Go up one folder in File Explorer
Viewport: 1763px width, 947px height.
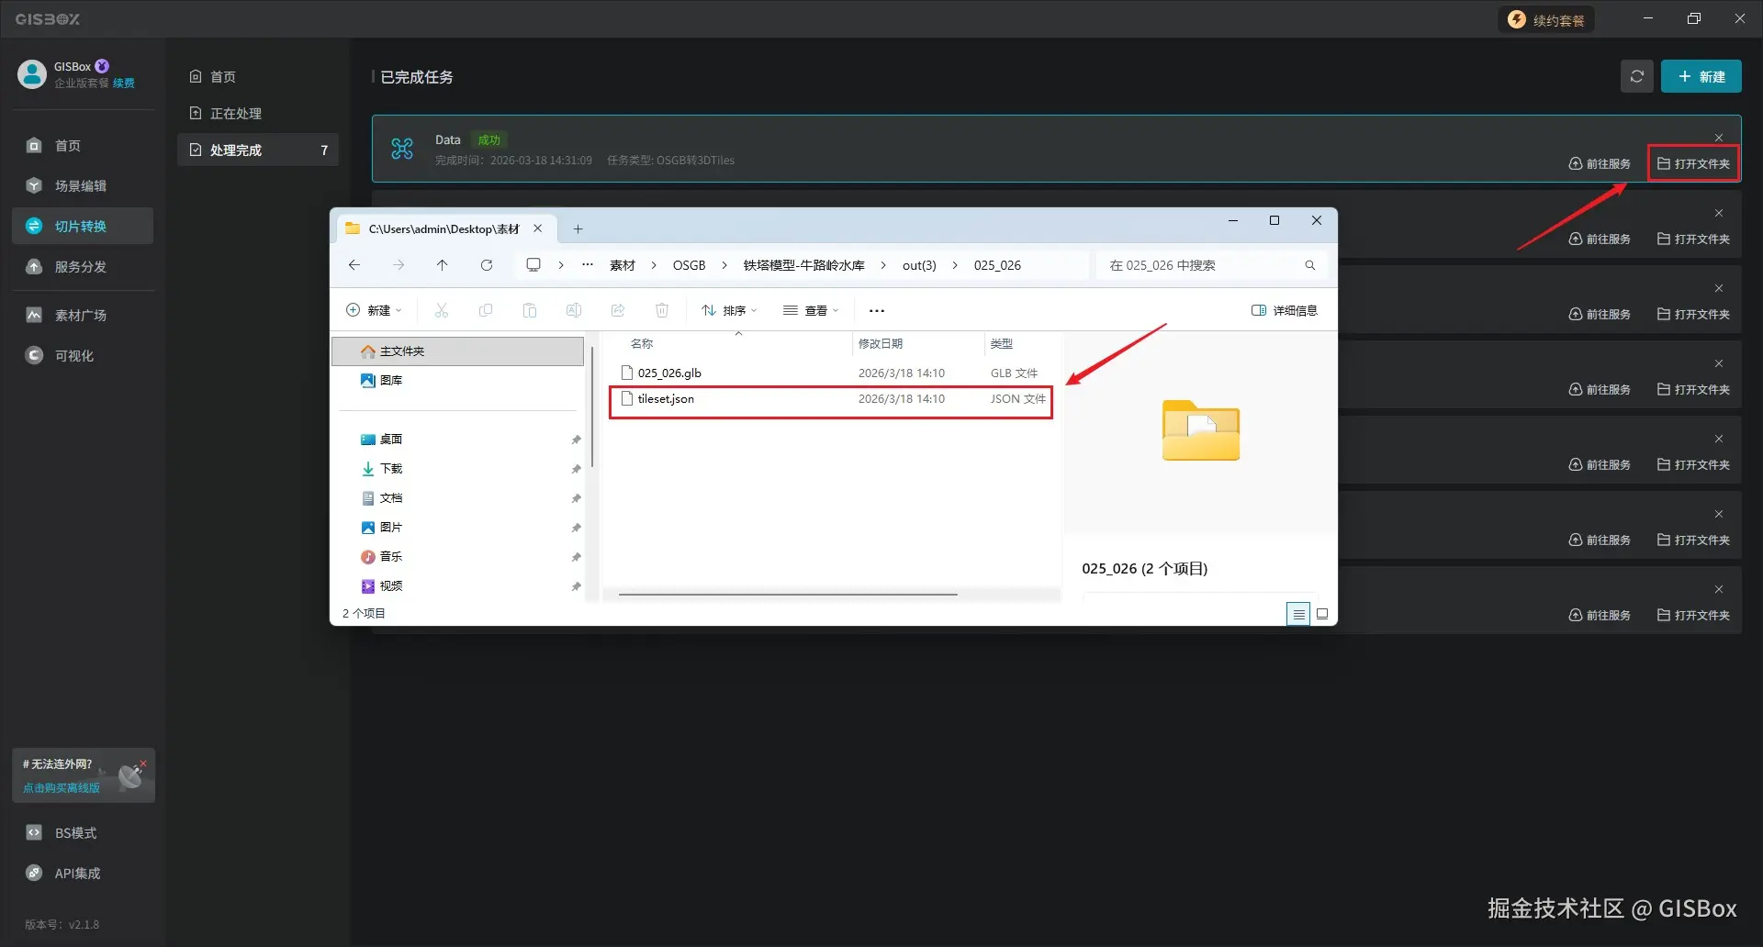coord(442,265)
